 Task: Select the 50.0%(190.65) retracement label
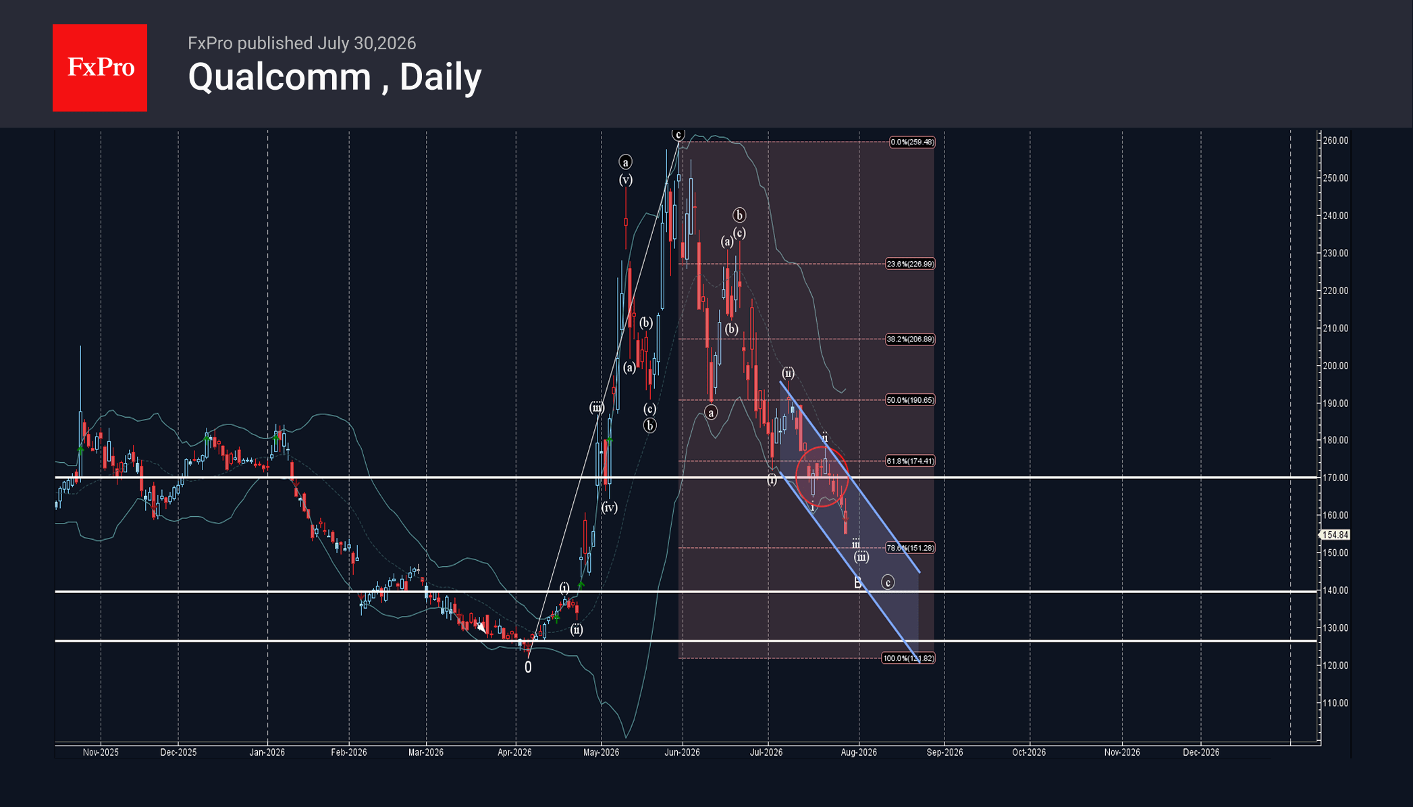pos(910,400)
